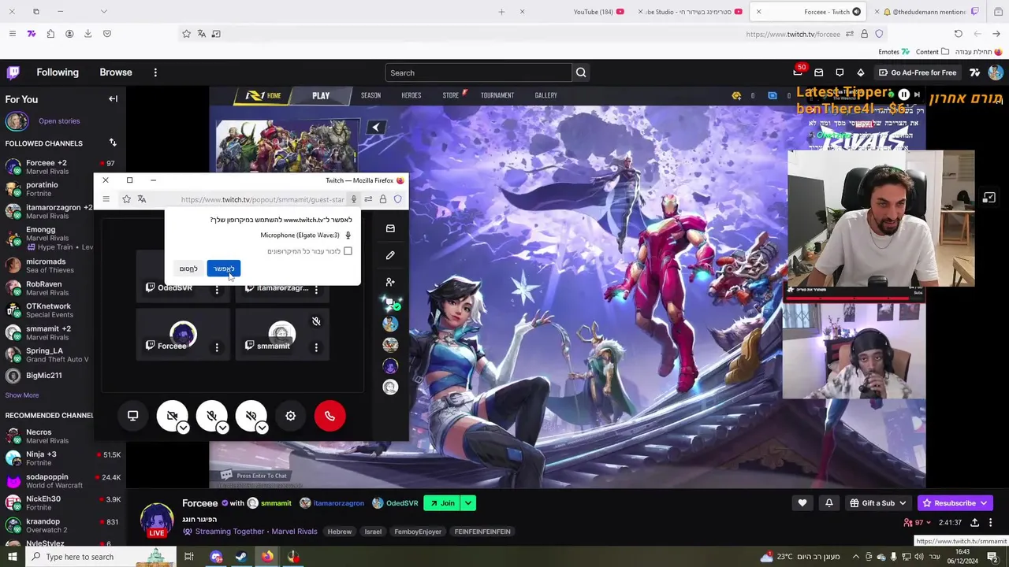The height and width of the screenshot is (567, 1009).
Task: Open the Following tab
Action: [x=58, y=72]
